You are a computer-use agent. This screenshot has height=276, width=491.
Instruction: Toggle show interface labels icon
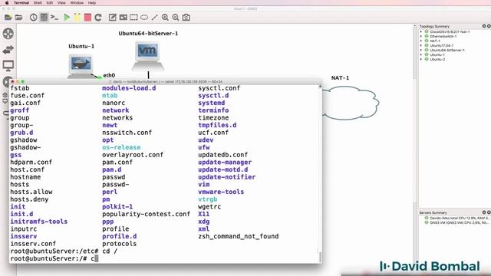(44, 18)
